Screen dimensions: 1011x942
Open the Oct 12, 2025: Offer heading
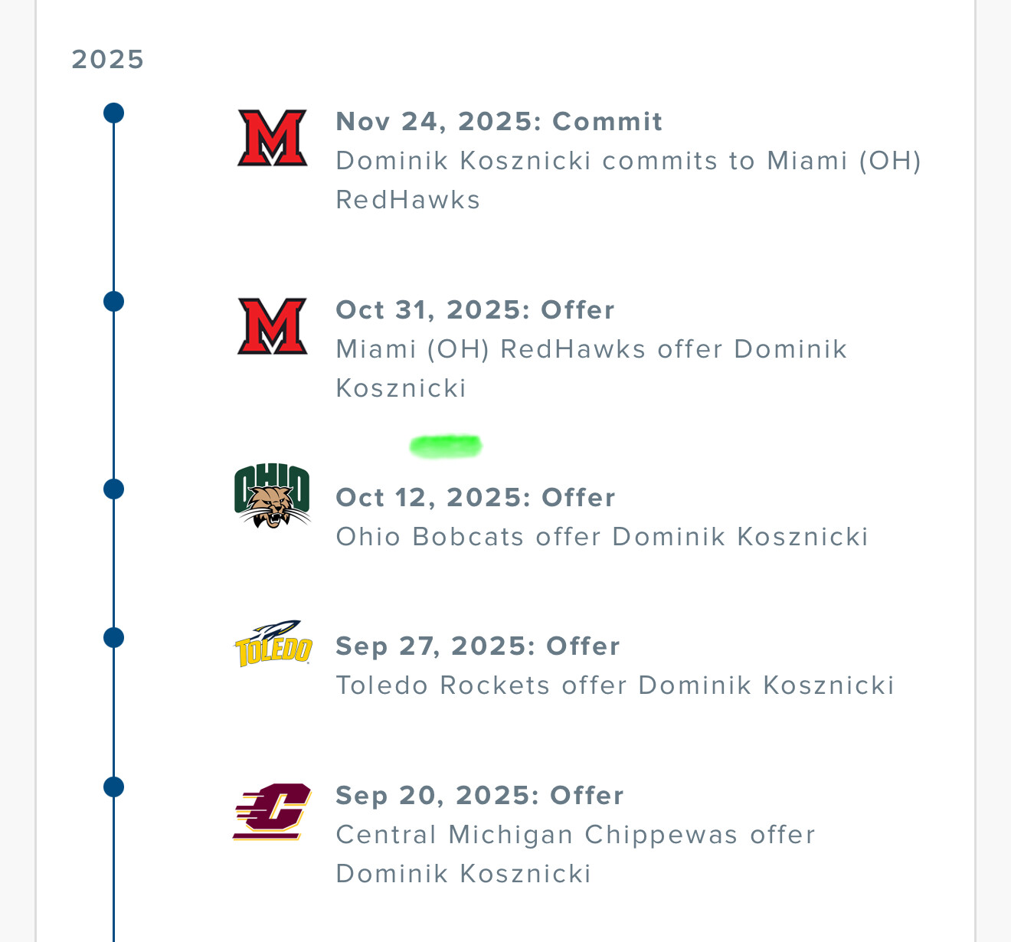tap(475, 497)
